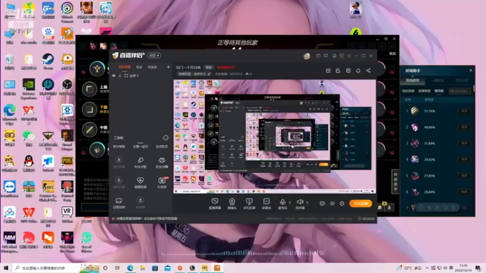Open the Steam desktop shortcut
The width and height of the screenshot is (486, 273).
tap(48, 61)
